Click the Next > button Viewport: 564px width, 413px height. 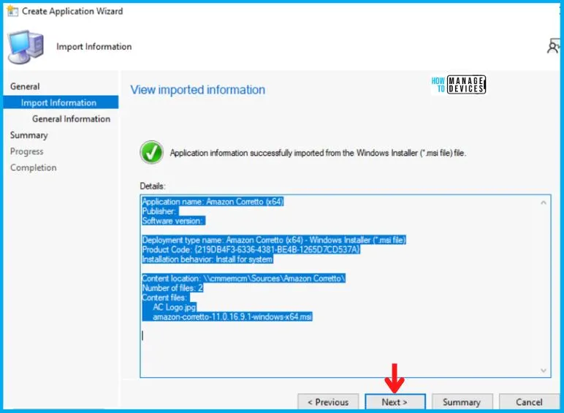coord(395,402)
